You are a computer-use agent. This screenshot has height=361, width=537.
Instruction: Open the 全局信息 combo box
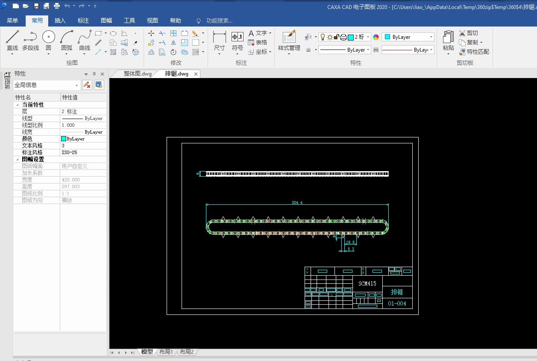tap(47, 85)
